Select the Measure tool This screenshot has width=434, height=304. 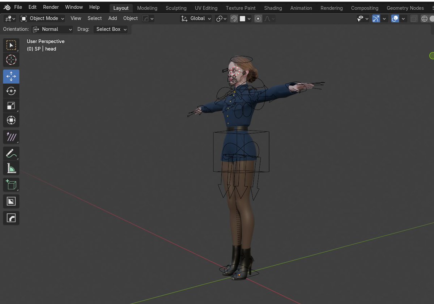[x=11, y=168]
